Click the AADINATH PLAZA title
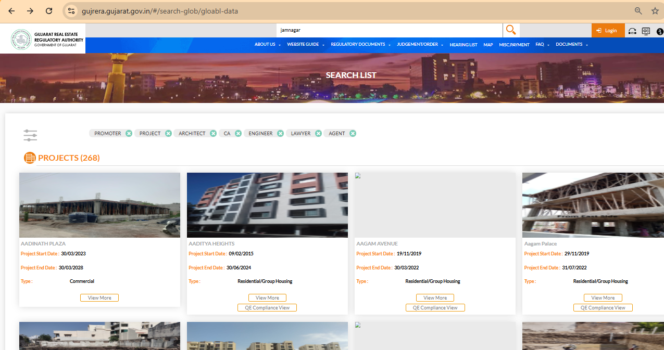Screen dimensions: 664x350 (43, 244)
